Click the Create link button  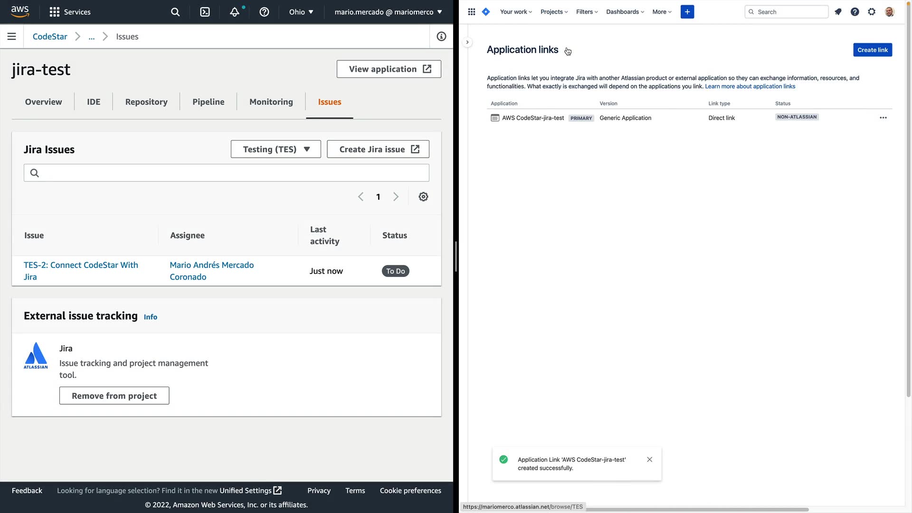click(x=872, y=50)
